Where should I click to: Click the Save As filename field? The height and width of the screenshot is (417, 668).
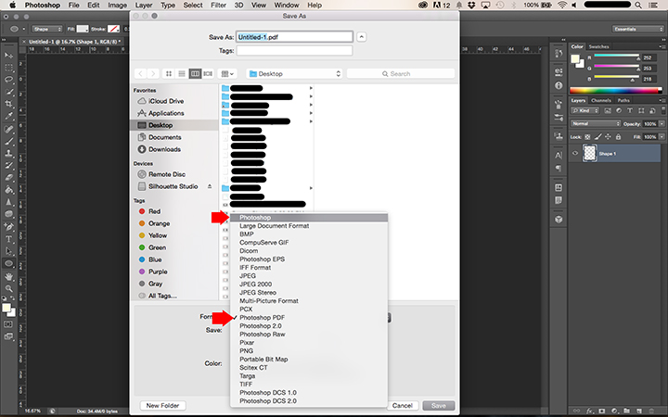[294, 37]
